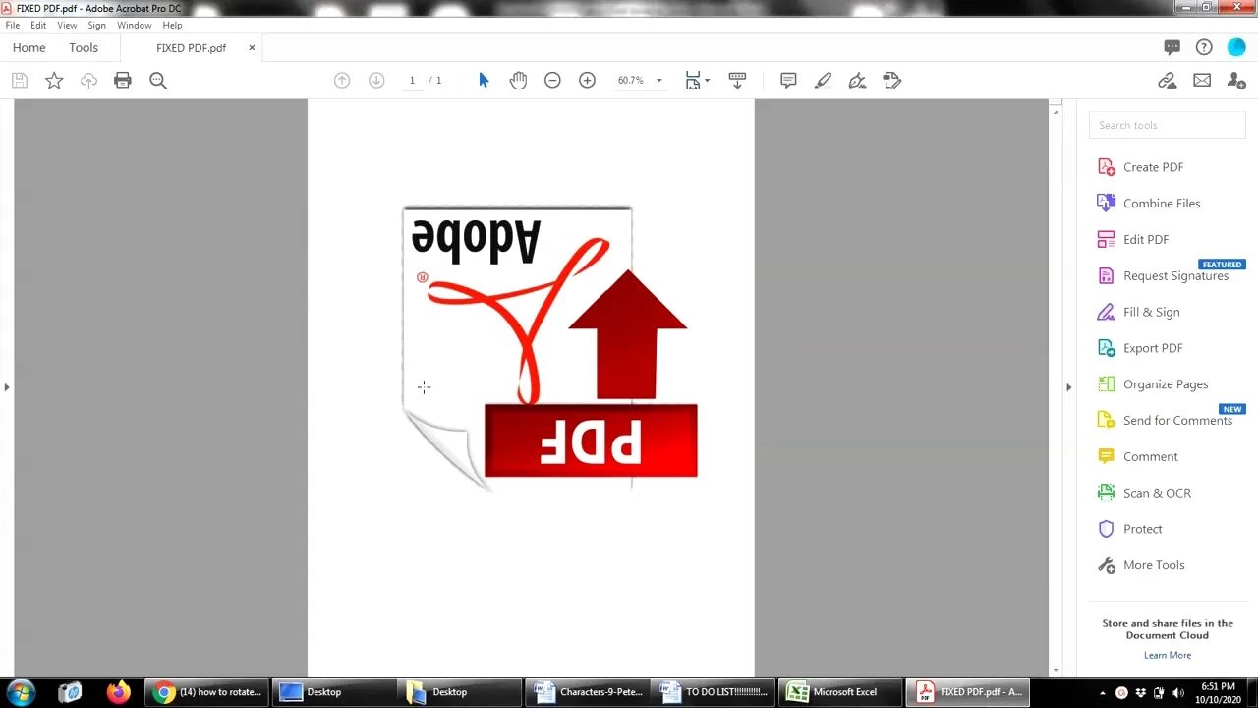Viewport: 1258px width, 708px height.
Task: Select the FIXED PDF.pdf document tab
Action: [191, 47]
